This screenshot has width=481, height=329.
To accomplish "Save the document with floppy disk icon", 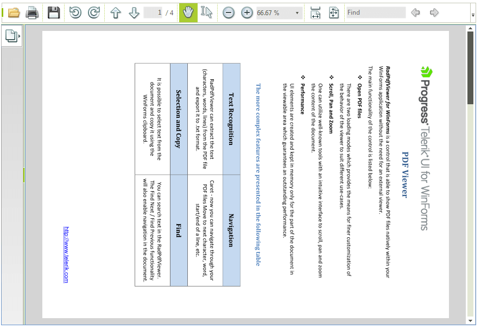I will (54, 12).
